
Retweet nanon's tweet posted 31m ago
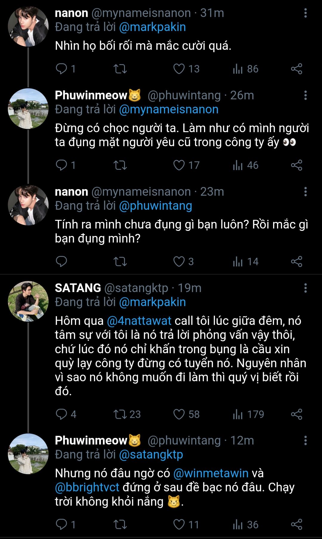(x=120, y=69)
